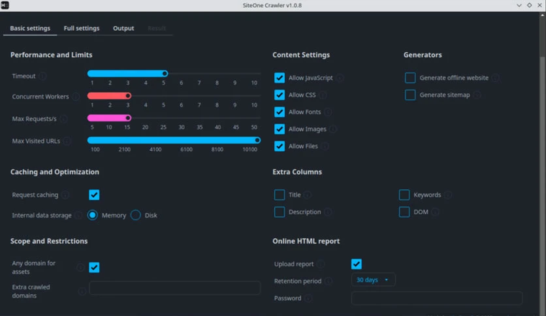Screen dimensions: 546x316
Task: Click the info icon next to Max Visited URLs
Action: (x=67, y=141)
